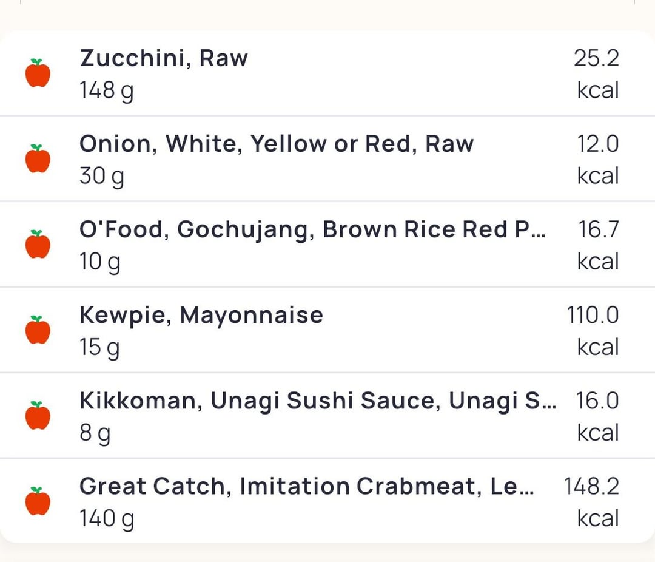655x562 pixels.
Task: Tap the 25.2 kcal zucchini value
Action: click(596, 74)
